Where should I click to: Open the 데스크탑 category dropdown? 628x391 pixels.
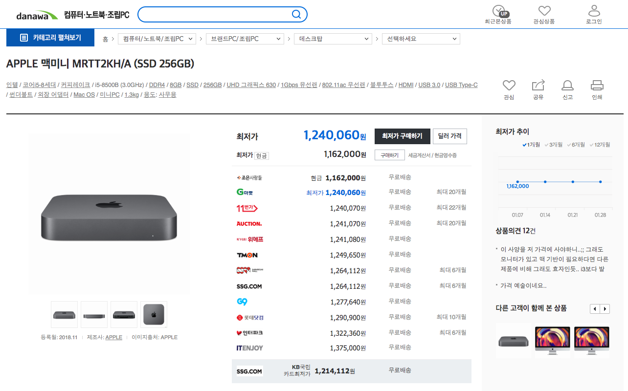click(x=333, y=39)
